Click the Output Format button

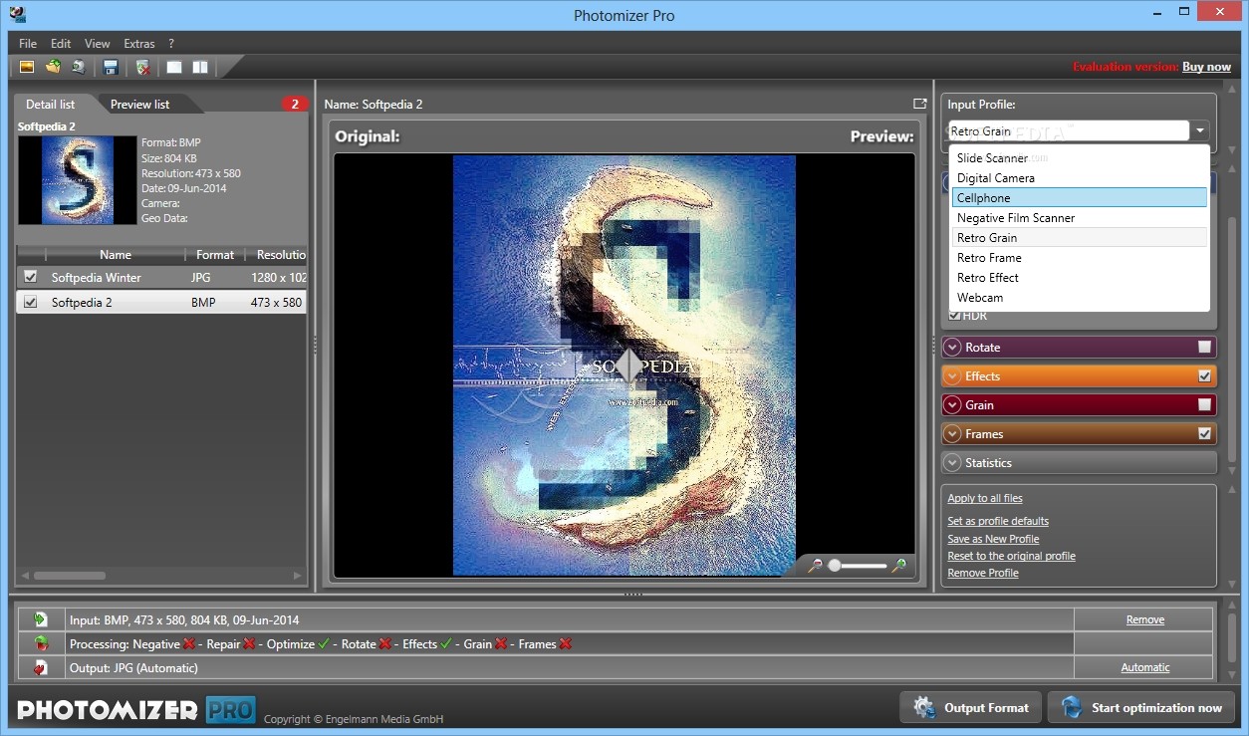971,707
